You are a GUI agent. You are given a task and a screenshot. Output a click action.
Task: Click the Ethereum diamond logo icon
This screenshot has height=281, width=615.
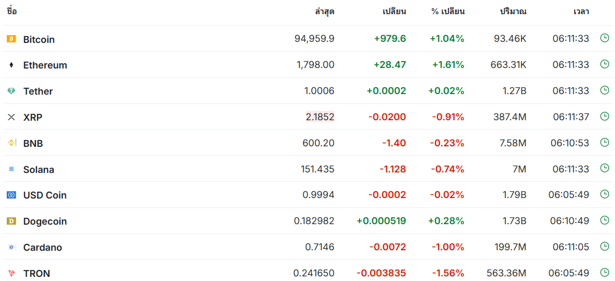pyautogui.click(x=11, y=65)
